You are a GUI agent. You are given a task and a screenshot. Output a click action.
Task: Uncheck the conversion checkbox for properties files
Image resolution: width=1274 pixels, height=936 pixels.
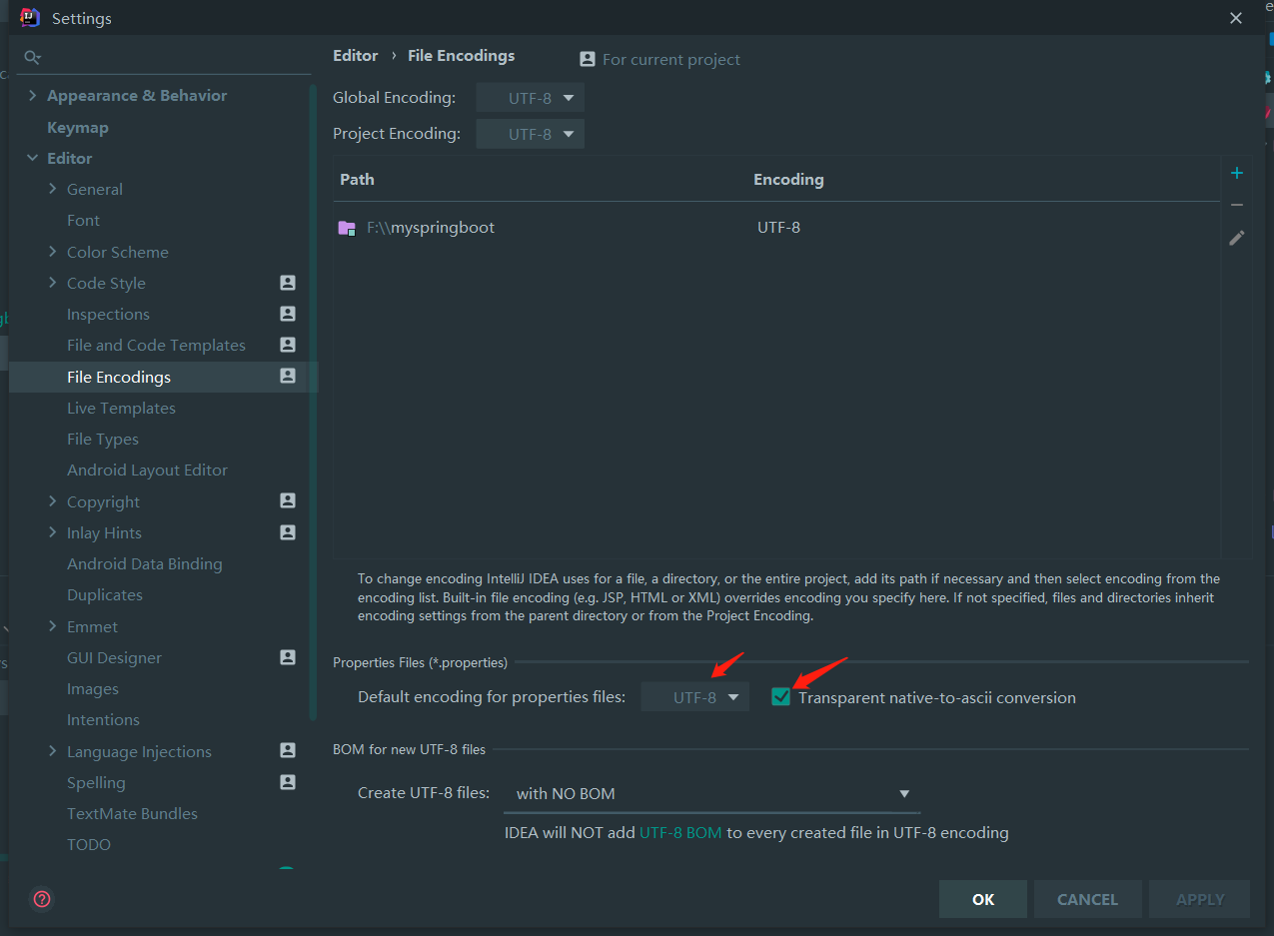(x=780, y=696)
